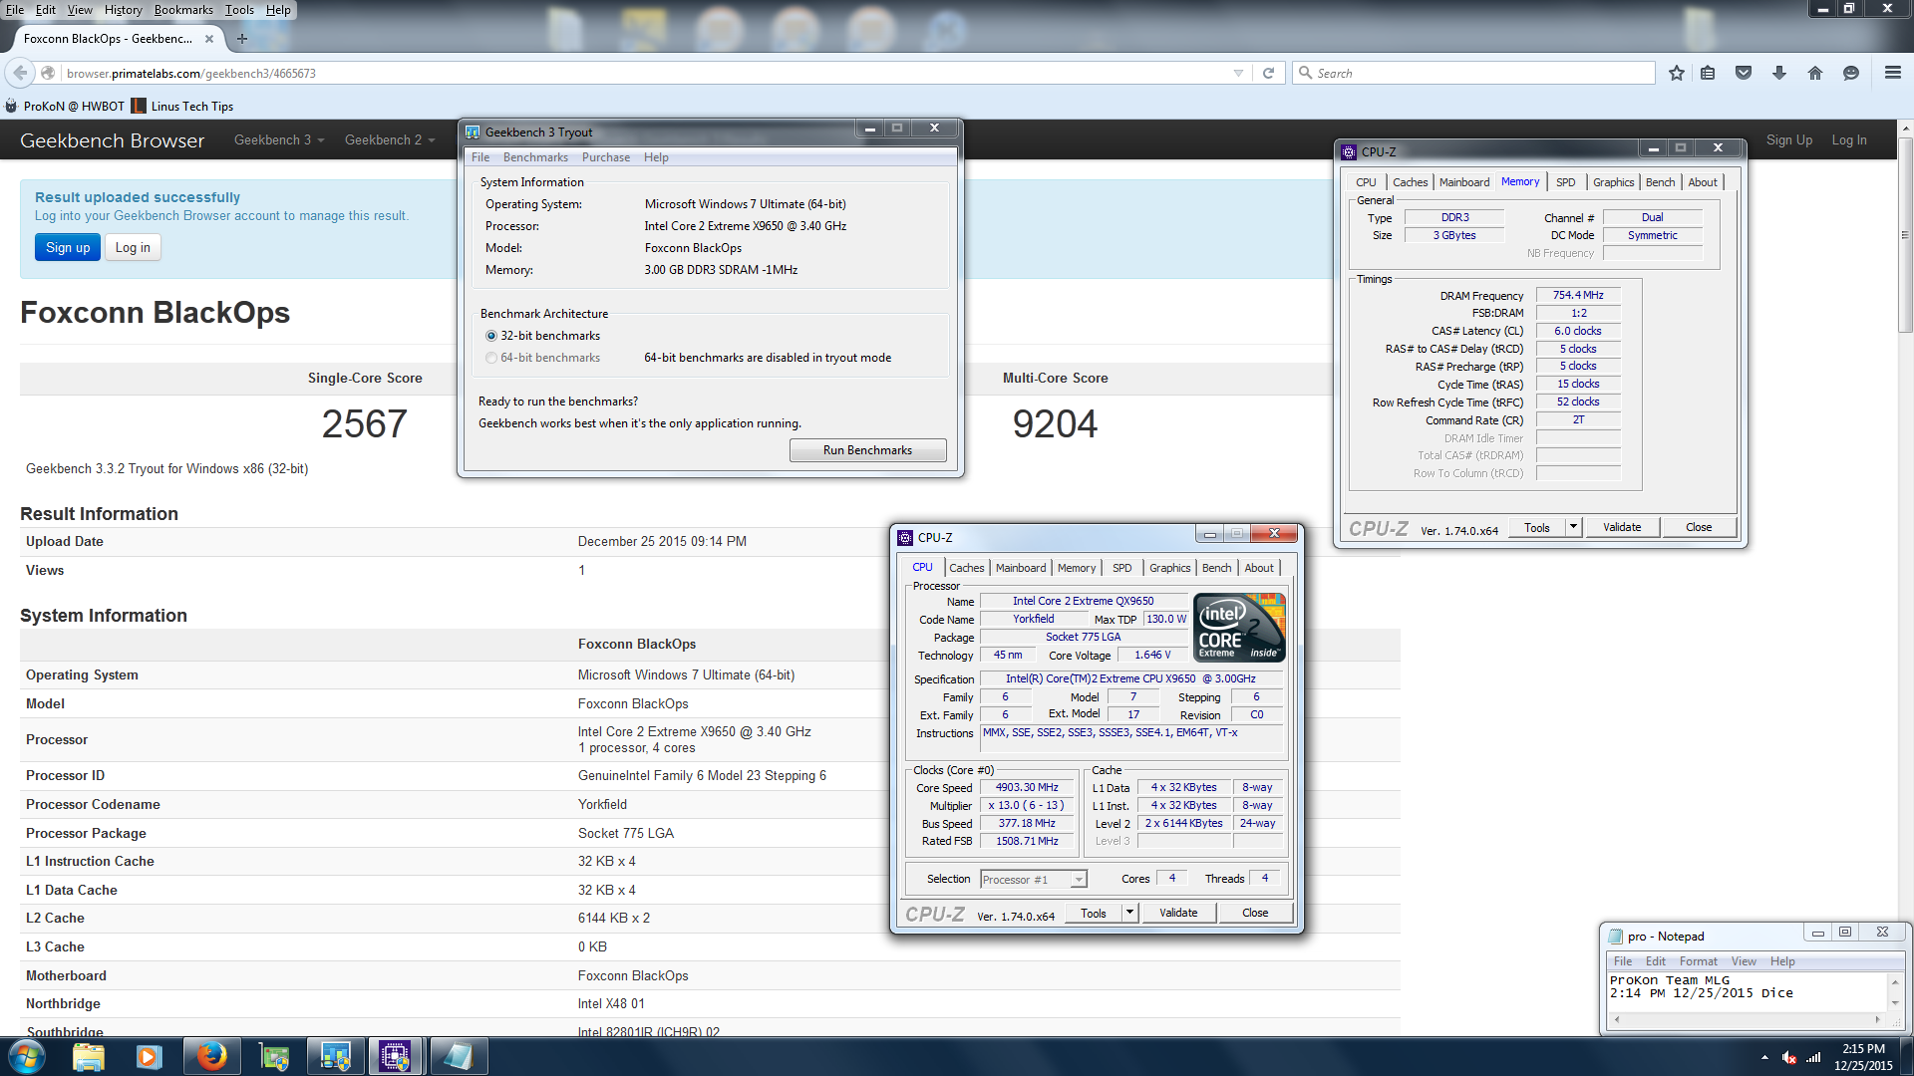This screenshot has width=1914, height=1076.
Task: Click Validate in front CPU-Z window
Action: pos(1178,913)
